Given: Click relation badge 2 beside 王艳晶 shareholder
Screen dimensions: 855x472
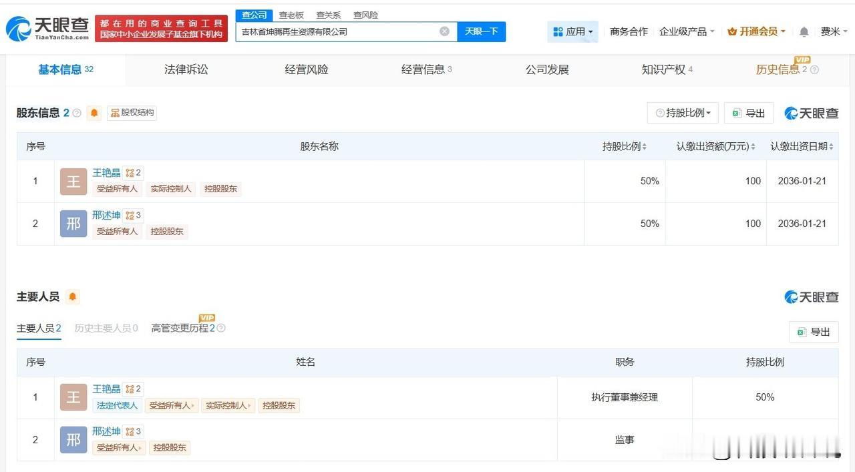Looking at the screenshot, I should coord(134,173).
